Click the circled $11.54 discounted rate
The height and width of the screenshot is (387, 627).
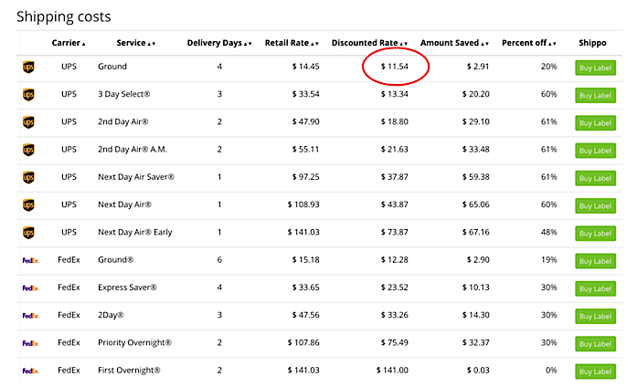[x=396, y=68]
